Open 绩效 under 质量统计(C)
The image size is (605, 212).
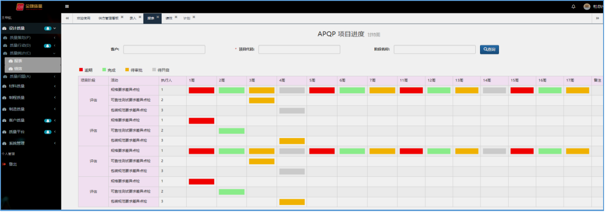18,69
